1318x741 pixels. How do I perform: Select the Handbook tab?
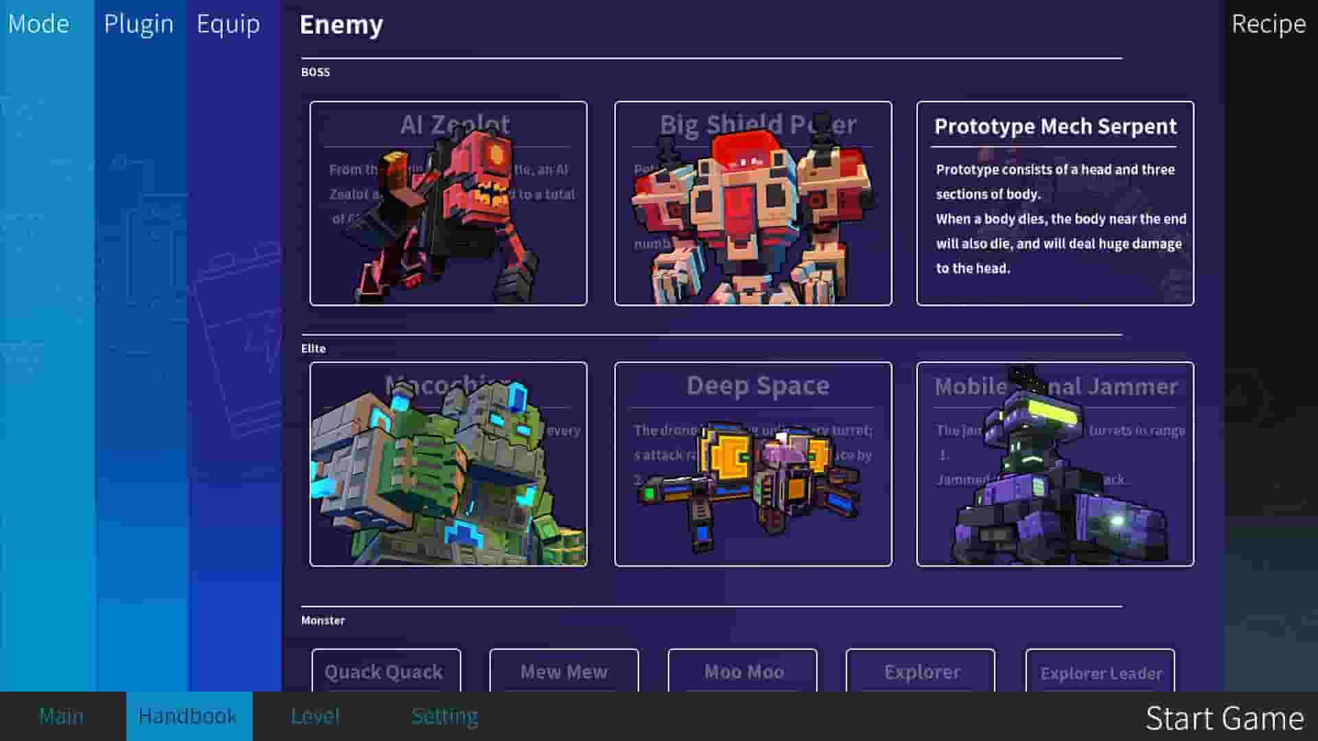coord(187,716)
